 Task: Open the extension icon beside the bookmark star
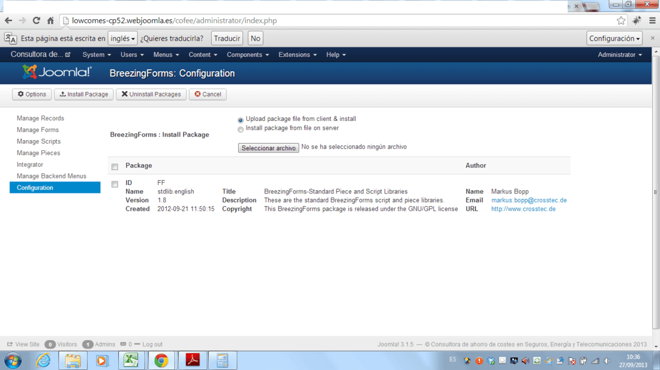click(x=637, y=20)
